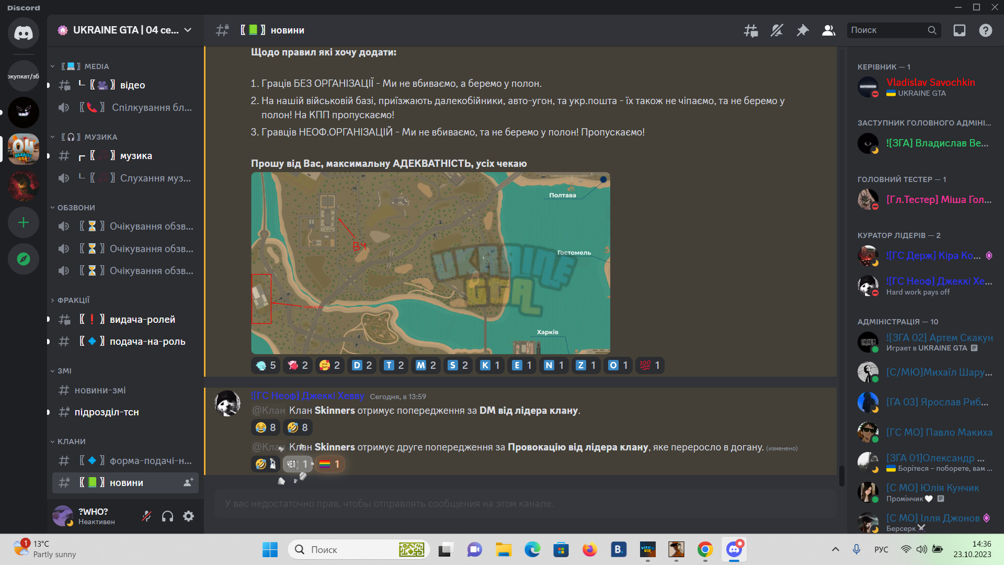The width and height of the screenshot is (1004, 565).
Task: Toggle the K letter reaction
Action: pyautogui.click(x=490, y=365)
